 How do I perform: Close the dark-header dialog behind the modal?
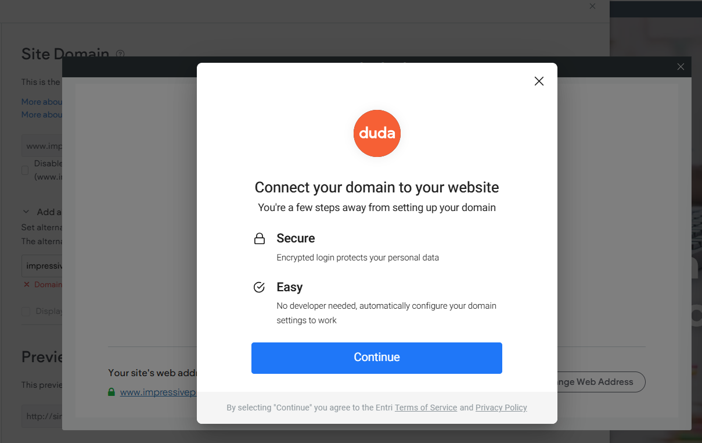coord(681,67)
